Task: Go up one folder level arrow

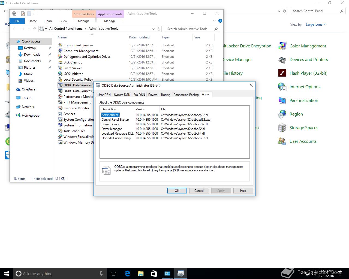Action: (x=35, y=29)
